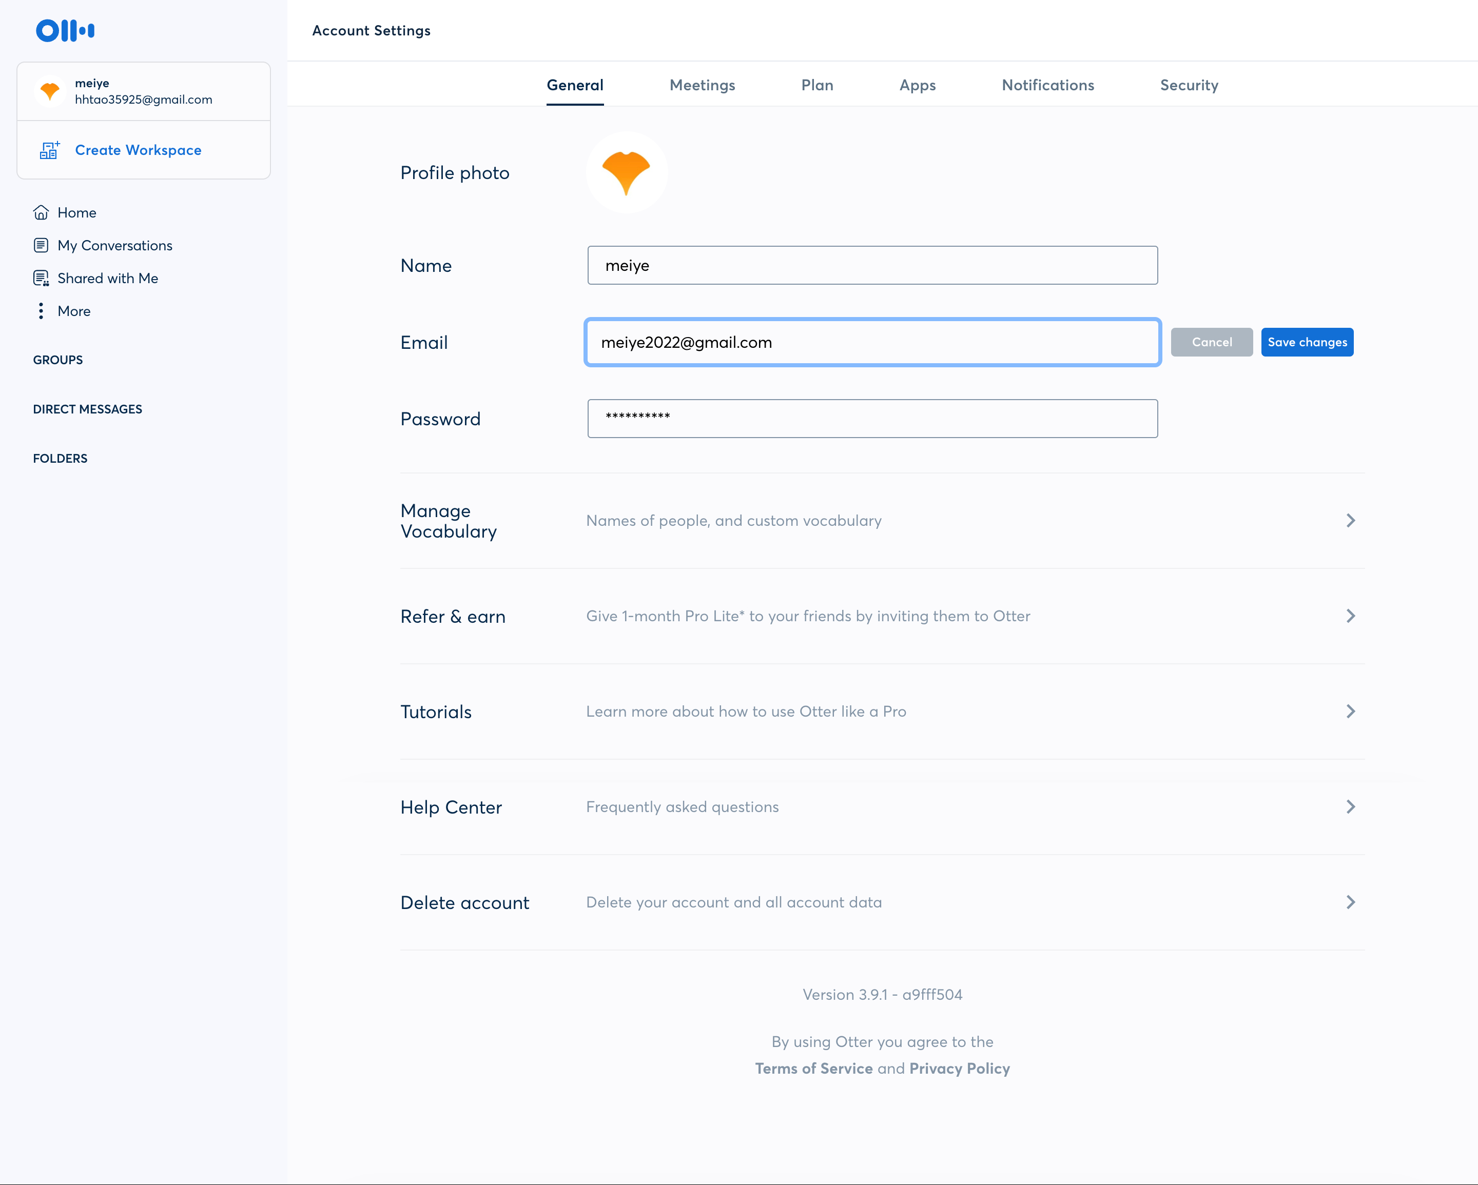
Task: Open the Meetings tab
Action: coord(702,85)
